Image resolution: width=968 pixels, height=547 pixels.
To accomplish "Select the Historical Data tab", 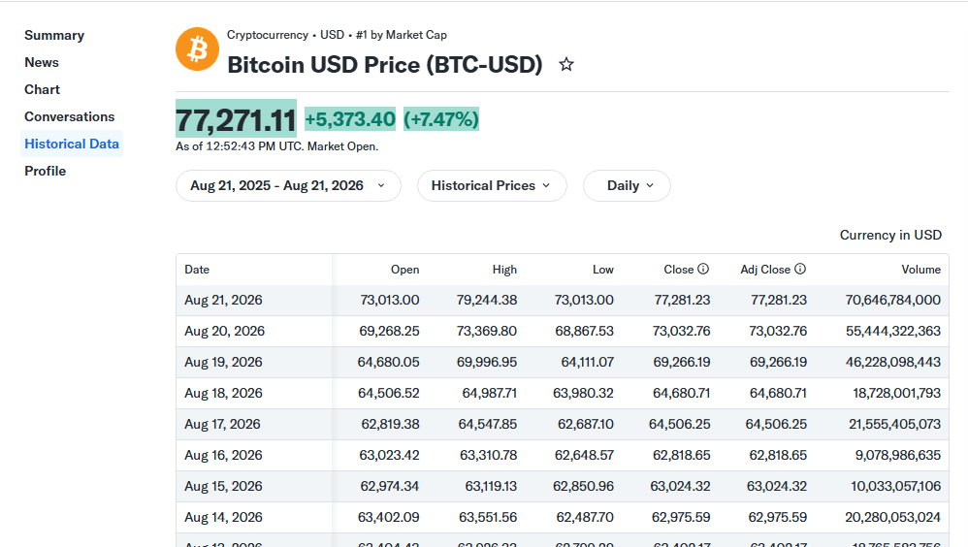I will tap(72, 144).
